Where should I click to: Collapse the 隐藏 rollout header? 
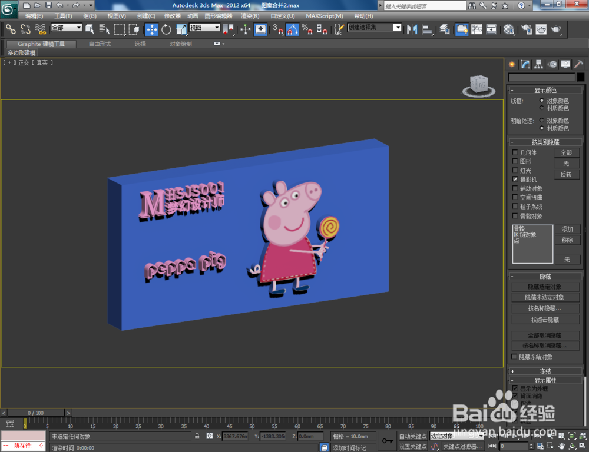pyautogui.click(x=545, y=276)
